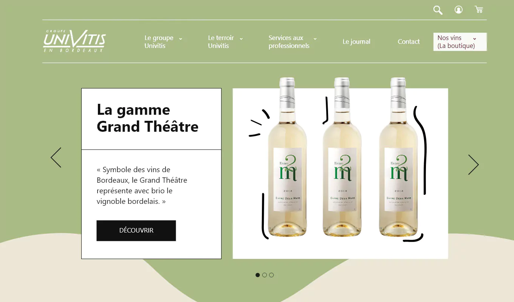
Task: Click the right carousel arrow
Action: pos(473,165)
